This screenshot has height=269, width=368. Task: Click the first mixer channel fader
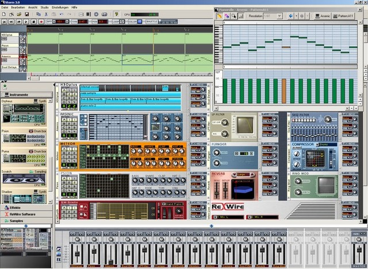pos(77,254)
